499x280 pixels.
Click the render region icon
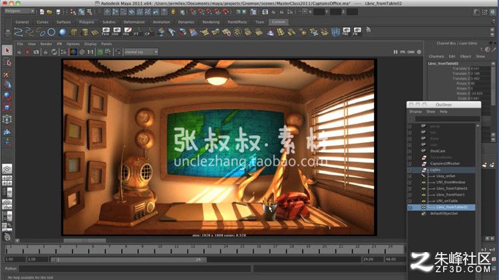(28, 52)
